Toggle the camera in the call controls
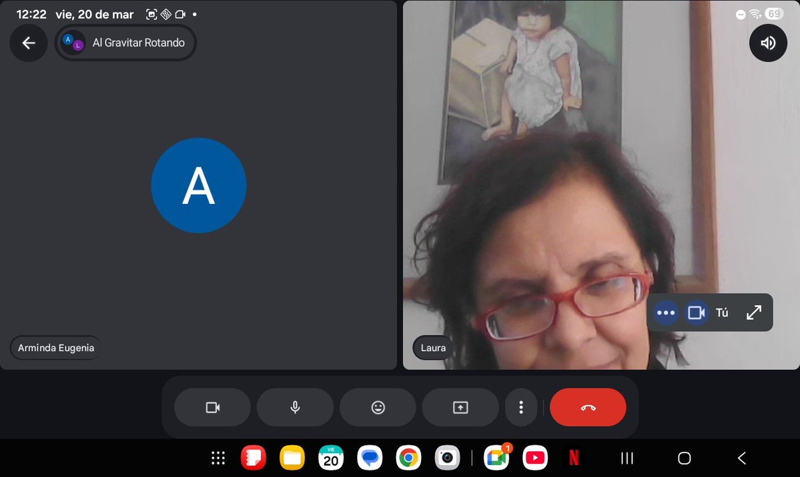The image size is (800, 477). pyautogui.click(x=212, y=407)
